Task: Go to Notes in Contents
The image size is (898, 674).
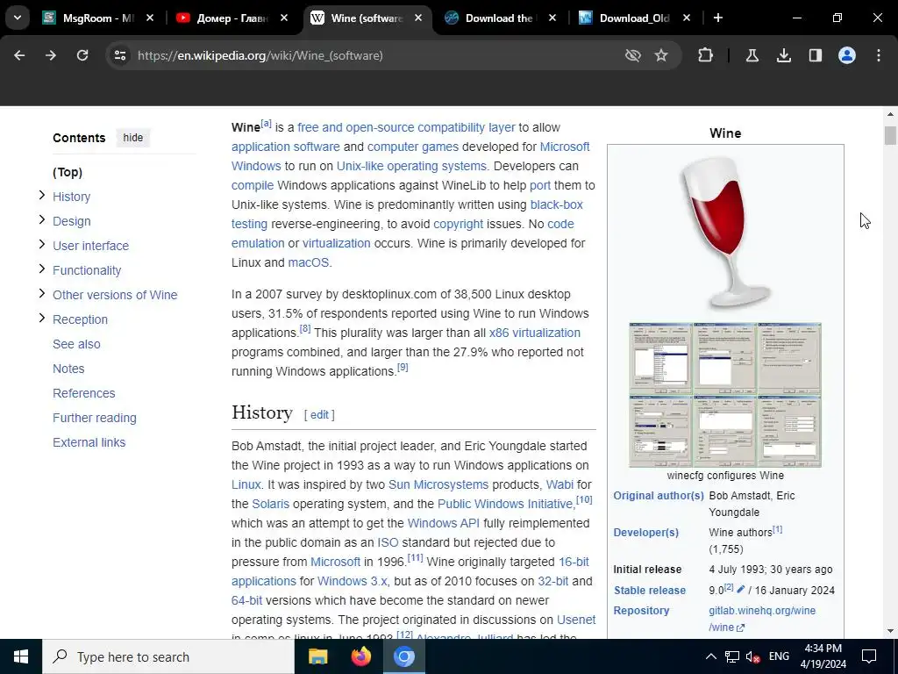Action: coord(68,369)
